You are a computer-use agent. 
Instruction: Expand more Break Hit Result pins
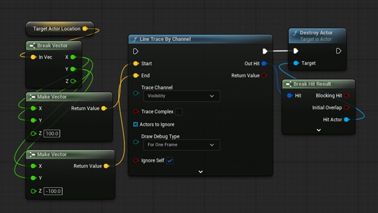[x=319, y=130]
